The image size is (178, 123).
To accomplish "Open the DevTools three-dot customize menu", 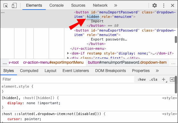I will [164, 5].
